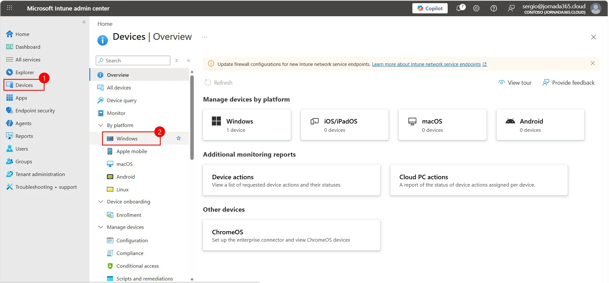Open the macOS platform card
609x283 pixels.
pos(443,125)
